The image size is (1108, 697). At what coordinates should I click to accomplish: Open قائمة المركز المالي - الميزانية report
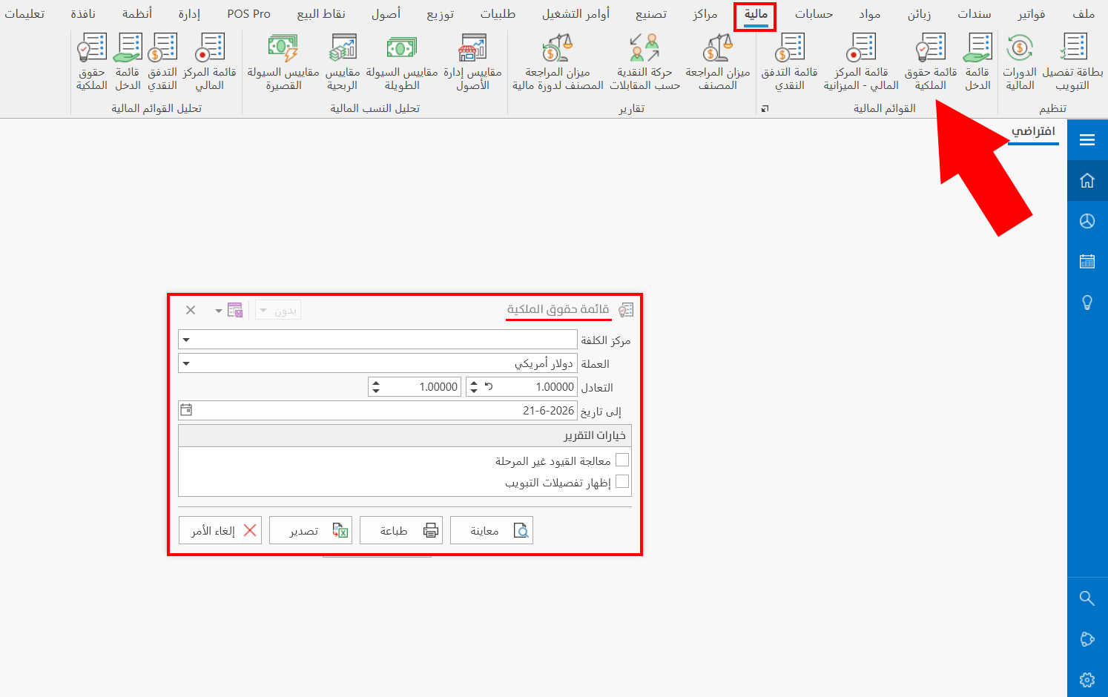(861, 62)
